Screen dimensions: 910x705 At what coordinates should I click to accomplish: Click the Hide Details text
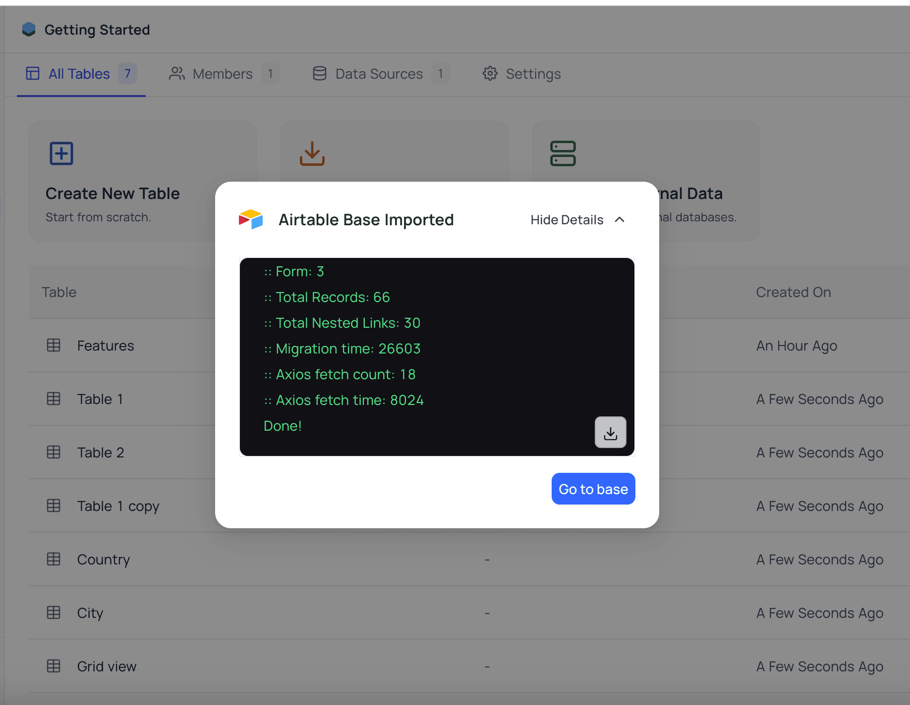point(567,220)
